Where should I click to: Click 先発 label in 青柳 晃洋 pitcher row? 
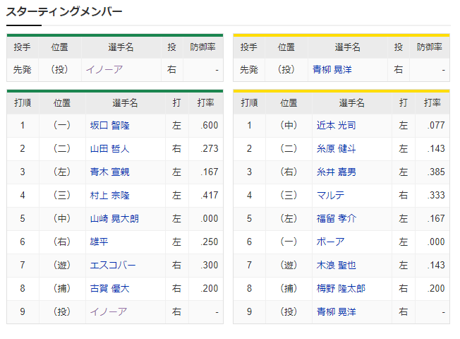click(249, 70)
